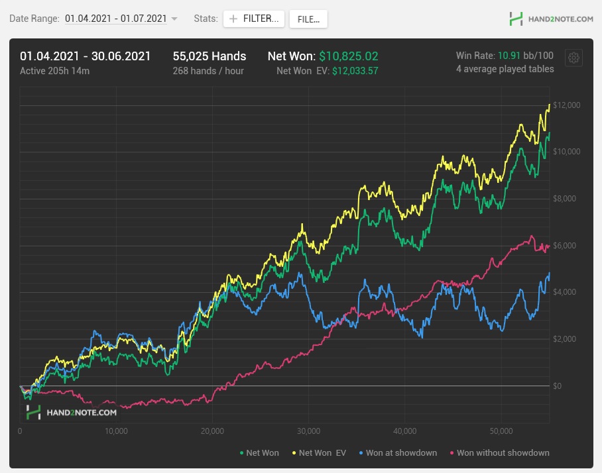Select the Net Won EV value $12,033.57
The height and width of the screenshot is (473, 602).
(x=355, y=71)
